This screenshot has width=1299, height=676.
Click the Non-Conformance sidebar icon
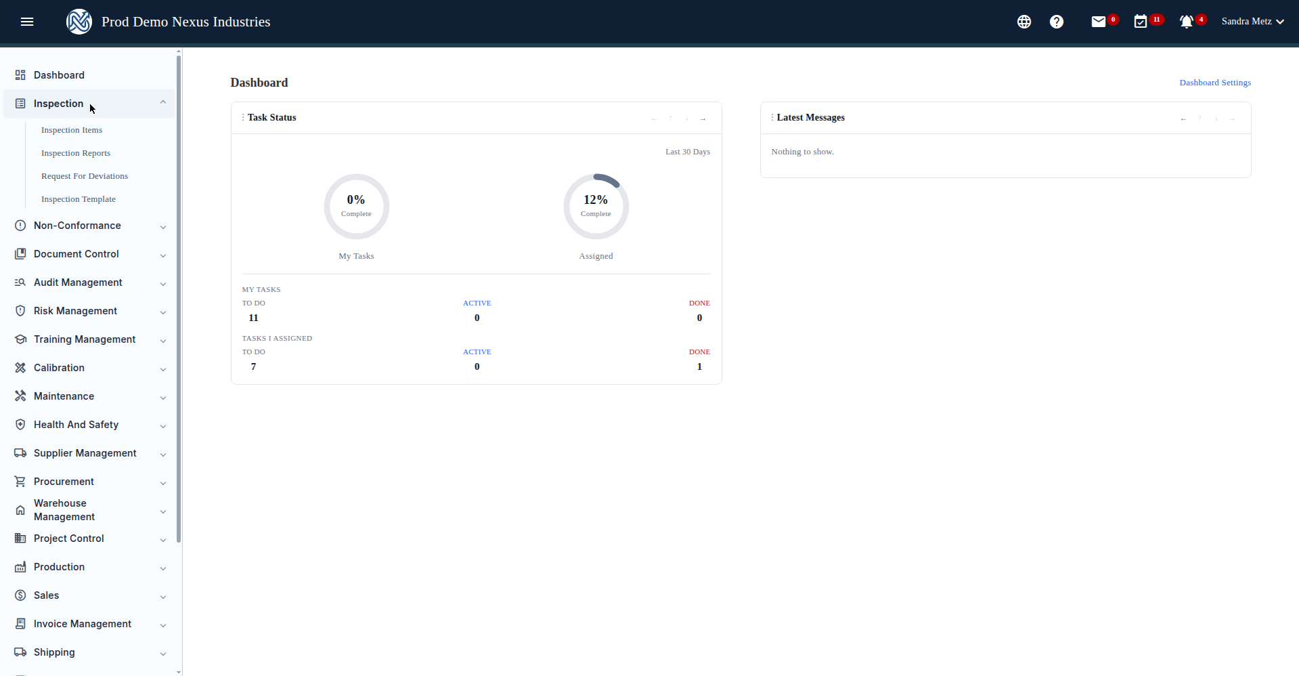(x=20, y=226)
